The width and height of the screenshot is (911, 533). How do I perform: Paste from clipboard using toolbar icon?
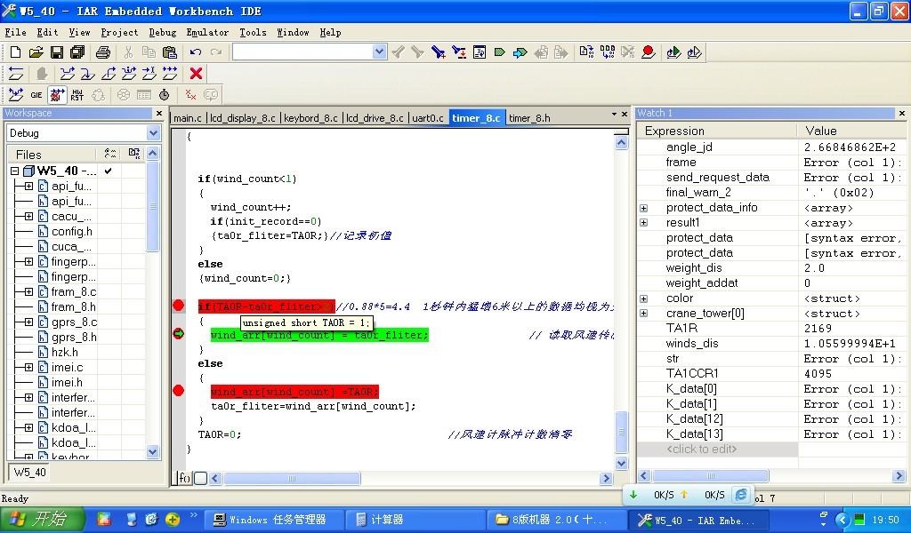[170, 52]
